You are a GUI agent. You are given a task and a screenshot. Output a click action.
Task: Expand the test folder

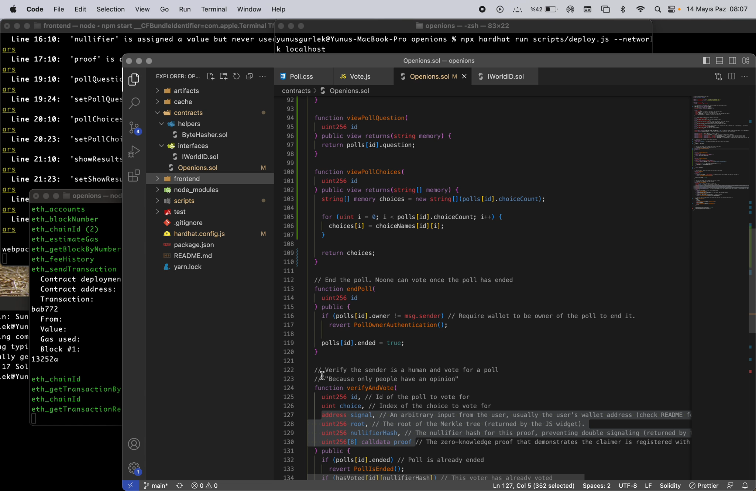pyautogui.click(x=210, y=212)
